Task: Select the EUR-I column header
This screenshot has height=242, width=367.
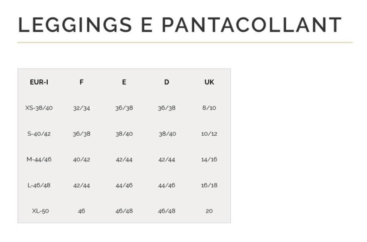Action: [39, 82]
